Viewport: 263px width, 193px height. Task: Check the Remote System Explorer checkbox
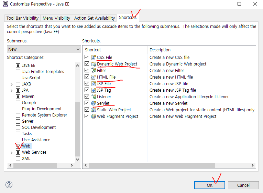tap(18, 115)
